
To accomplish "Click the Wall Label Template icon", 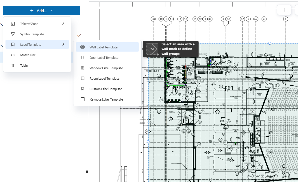I will [83, 47].
